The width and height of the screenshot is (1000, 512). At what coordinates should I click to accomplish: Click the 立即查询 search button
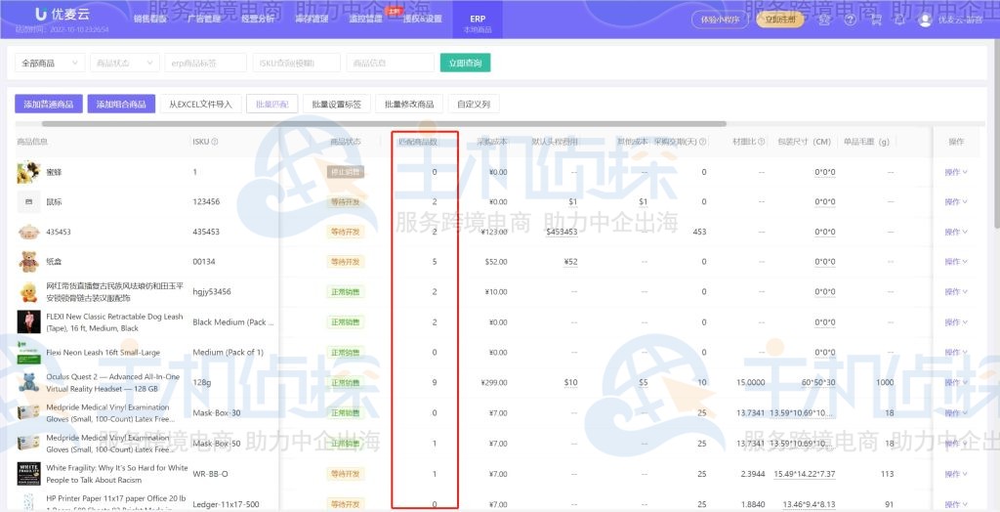465,63
